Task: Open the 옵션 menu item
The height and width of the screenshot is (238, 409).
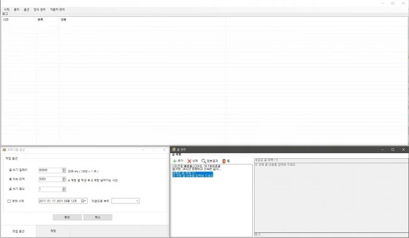Action: coord(26,9)
